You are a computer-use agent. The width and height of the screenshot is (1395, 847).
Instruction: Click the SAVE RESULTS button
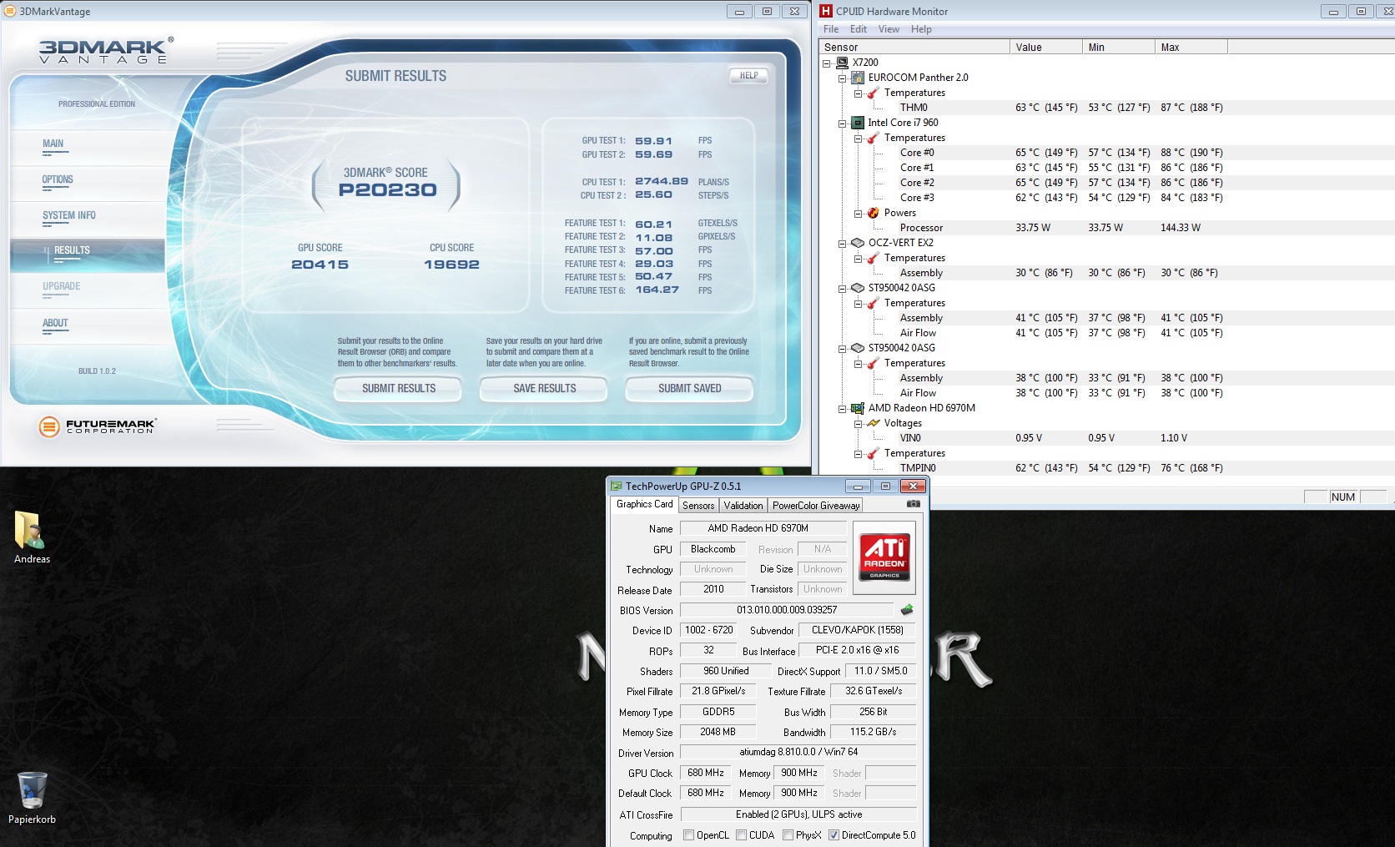[x=545, y=389]
